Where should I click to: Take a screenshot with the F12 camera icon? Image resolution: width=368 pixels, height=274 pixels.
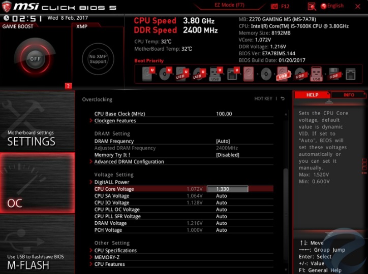click(274, 6)
